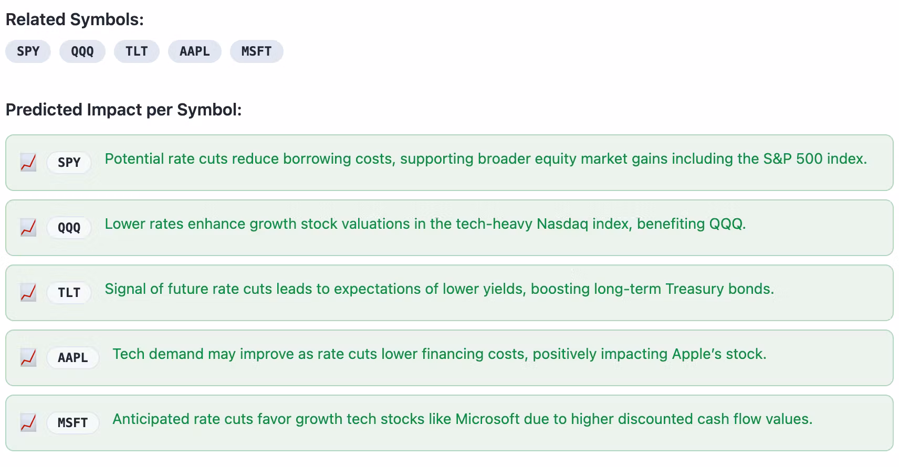This screenshot has height=467, width=899.
Task: Click the MSFT related symbol chip
Action: [x=256, y=51]
